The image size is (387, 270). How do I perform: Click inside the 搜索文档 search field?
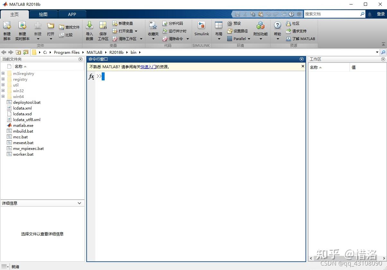(x=331, y=14)
